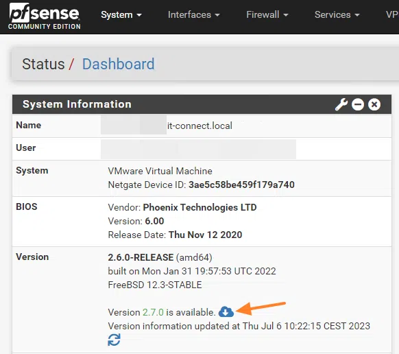Close System Information widget with X icon
The image size is (399, 354).
click(x=374, y=104)
